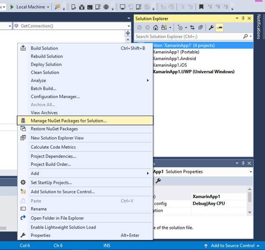The image size is (265, 250).
Task: Open Properties panel window position dropdown
Action: click(237, 163)
